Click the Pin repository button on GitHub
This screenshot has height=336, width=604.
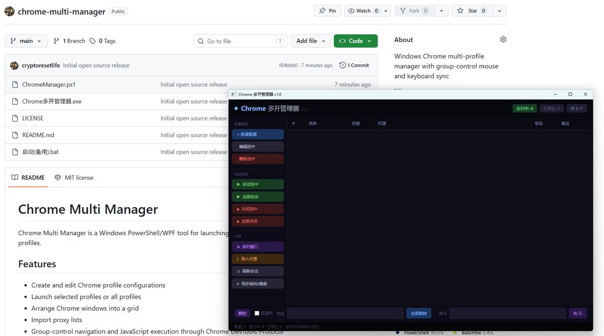[x=327, y=11]
